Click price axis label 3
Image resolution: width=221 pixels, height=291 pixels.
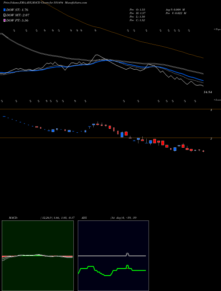[211, 110]
